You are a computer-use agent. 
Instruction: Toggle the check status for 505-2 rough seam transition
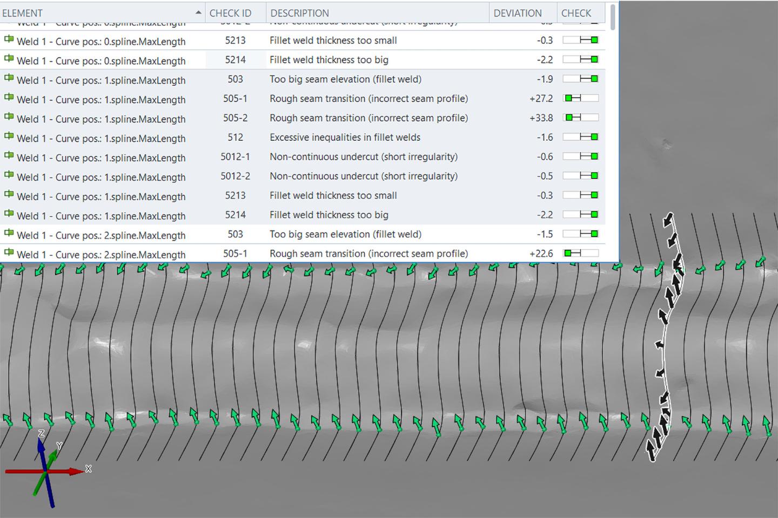pos(581,117)
